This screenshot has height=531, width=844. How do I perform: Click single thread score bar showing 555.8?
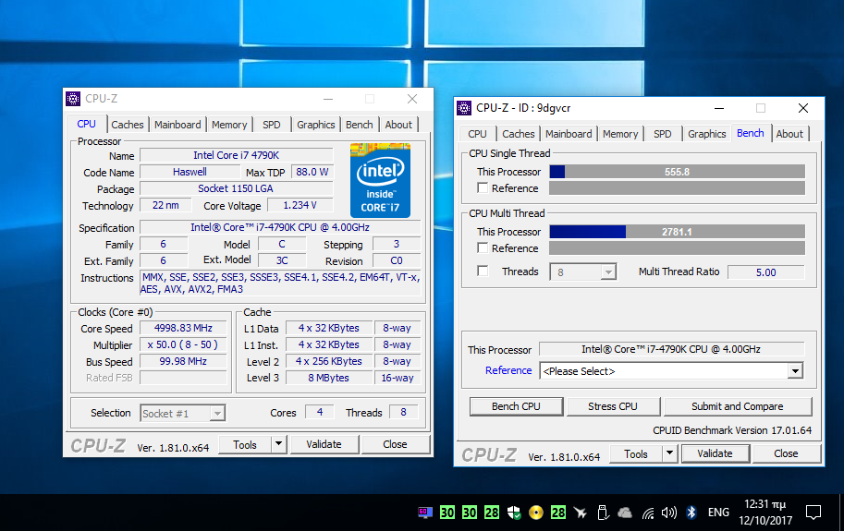(677, 172)
